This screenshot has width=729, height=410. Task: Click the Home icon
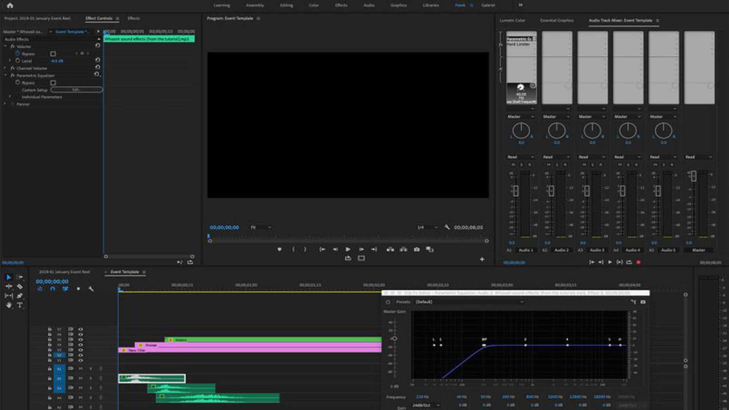pos(10,5)
